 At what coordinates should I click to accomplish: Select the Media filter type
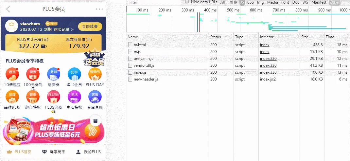coord(272,2)
